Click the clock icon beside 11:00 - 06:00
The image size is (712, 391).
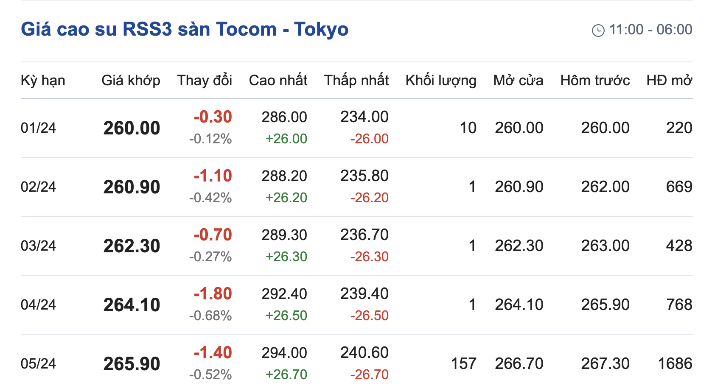click(598, 31)
